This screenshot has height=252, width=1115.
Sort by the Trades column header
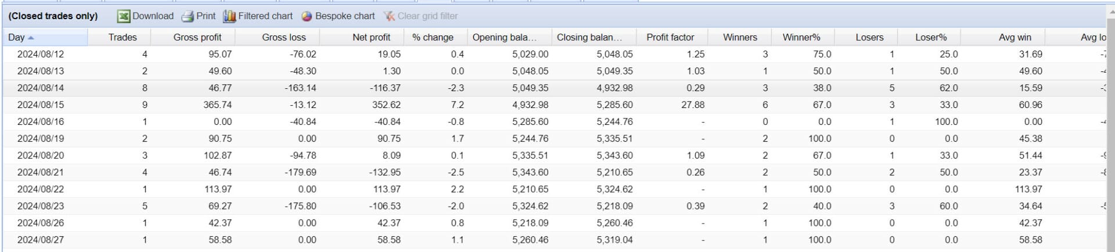[123, 37]
